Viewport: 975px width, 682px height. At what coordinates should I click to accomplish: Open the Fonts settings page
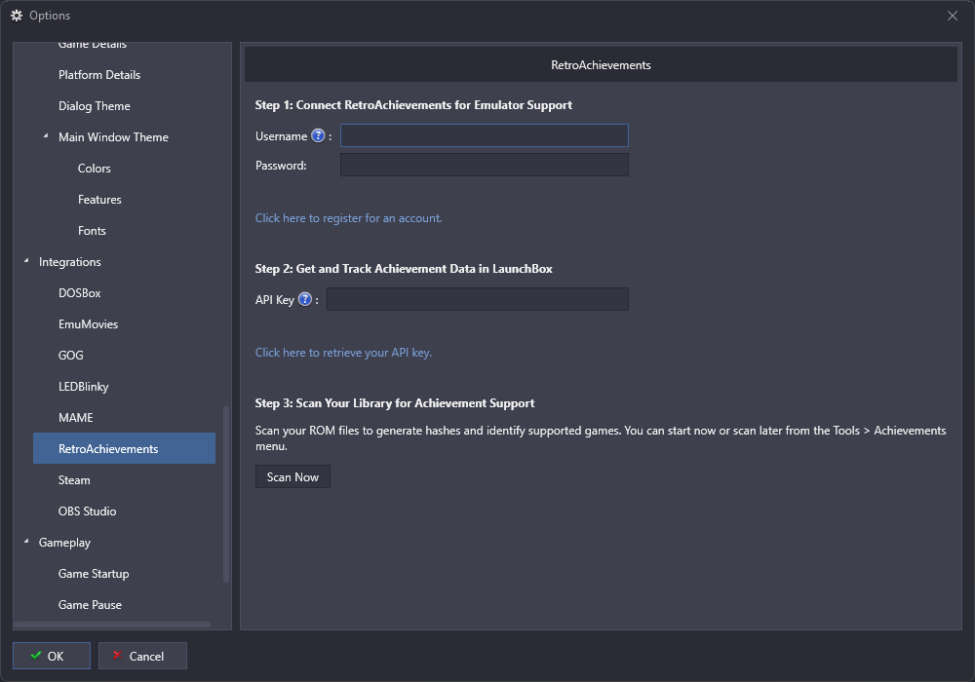(92, 231)
